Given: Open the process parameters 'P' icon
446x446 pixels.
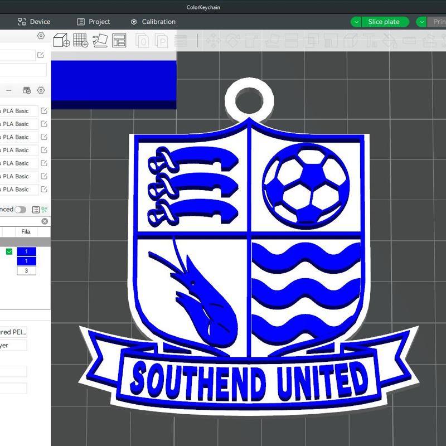Looking at the screenshot, I should (x=160, y=41).
